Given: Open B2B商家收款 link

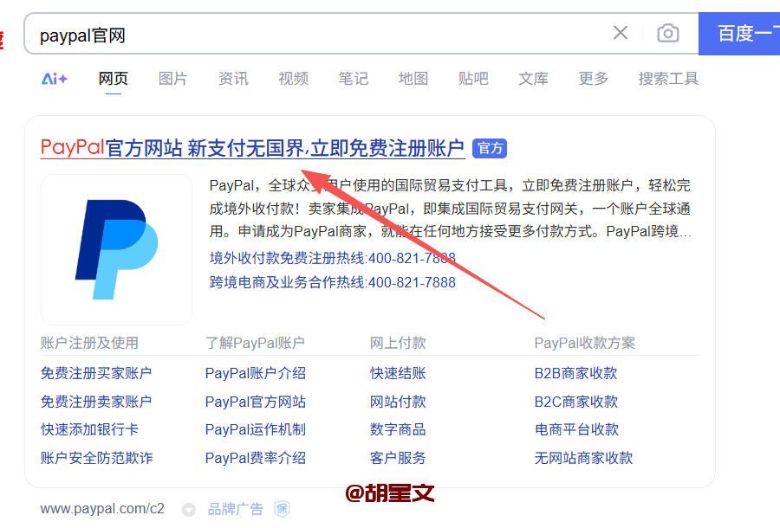Looking at the screenshot, I should tap(575, 373).
